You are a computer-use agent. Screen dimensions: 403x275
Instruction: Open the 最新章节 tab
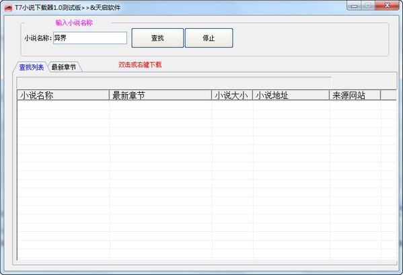(x=64, y=67)
